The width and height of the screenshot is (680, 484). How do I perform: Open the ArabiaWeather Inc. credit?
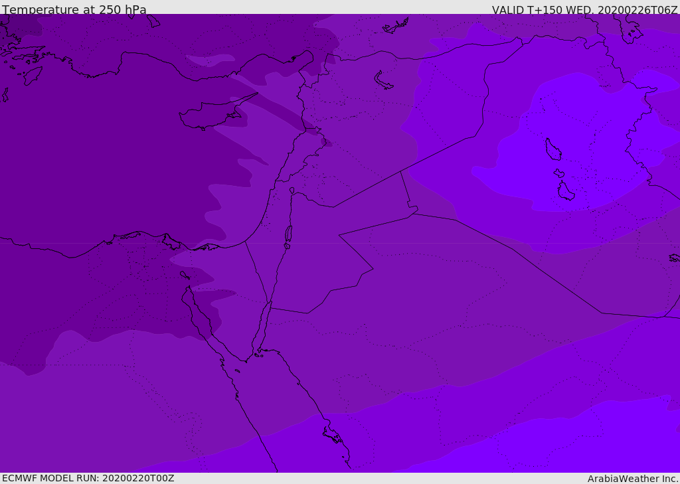633,479
